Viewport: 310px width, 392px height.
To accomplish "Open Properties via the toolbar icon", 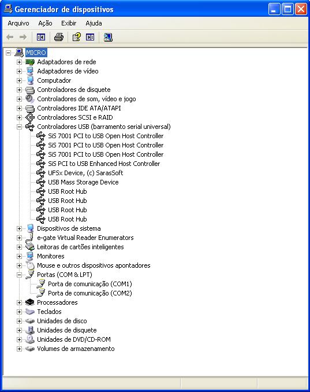I will click(77, 37).
